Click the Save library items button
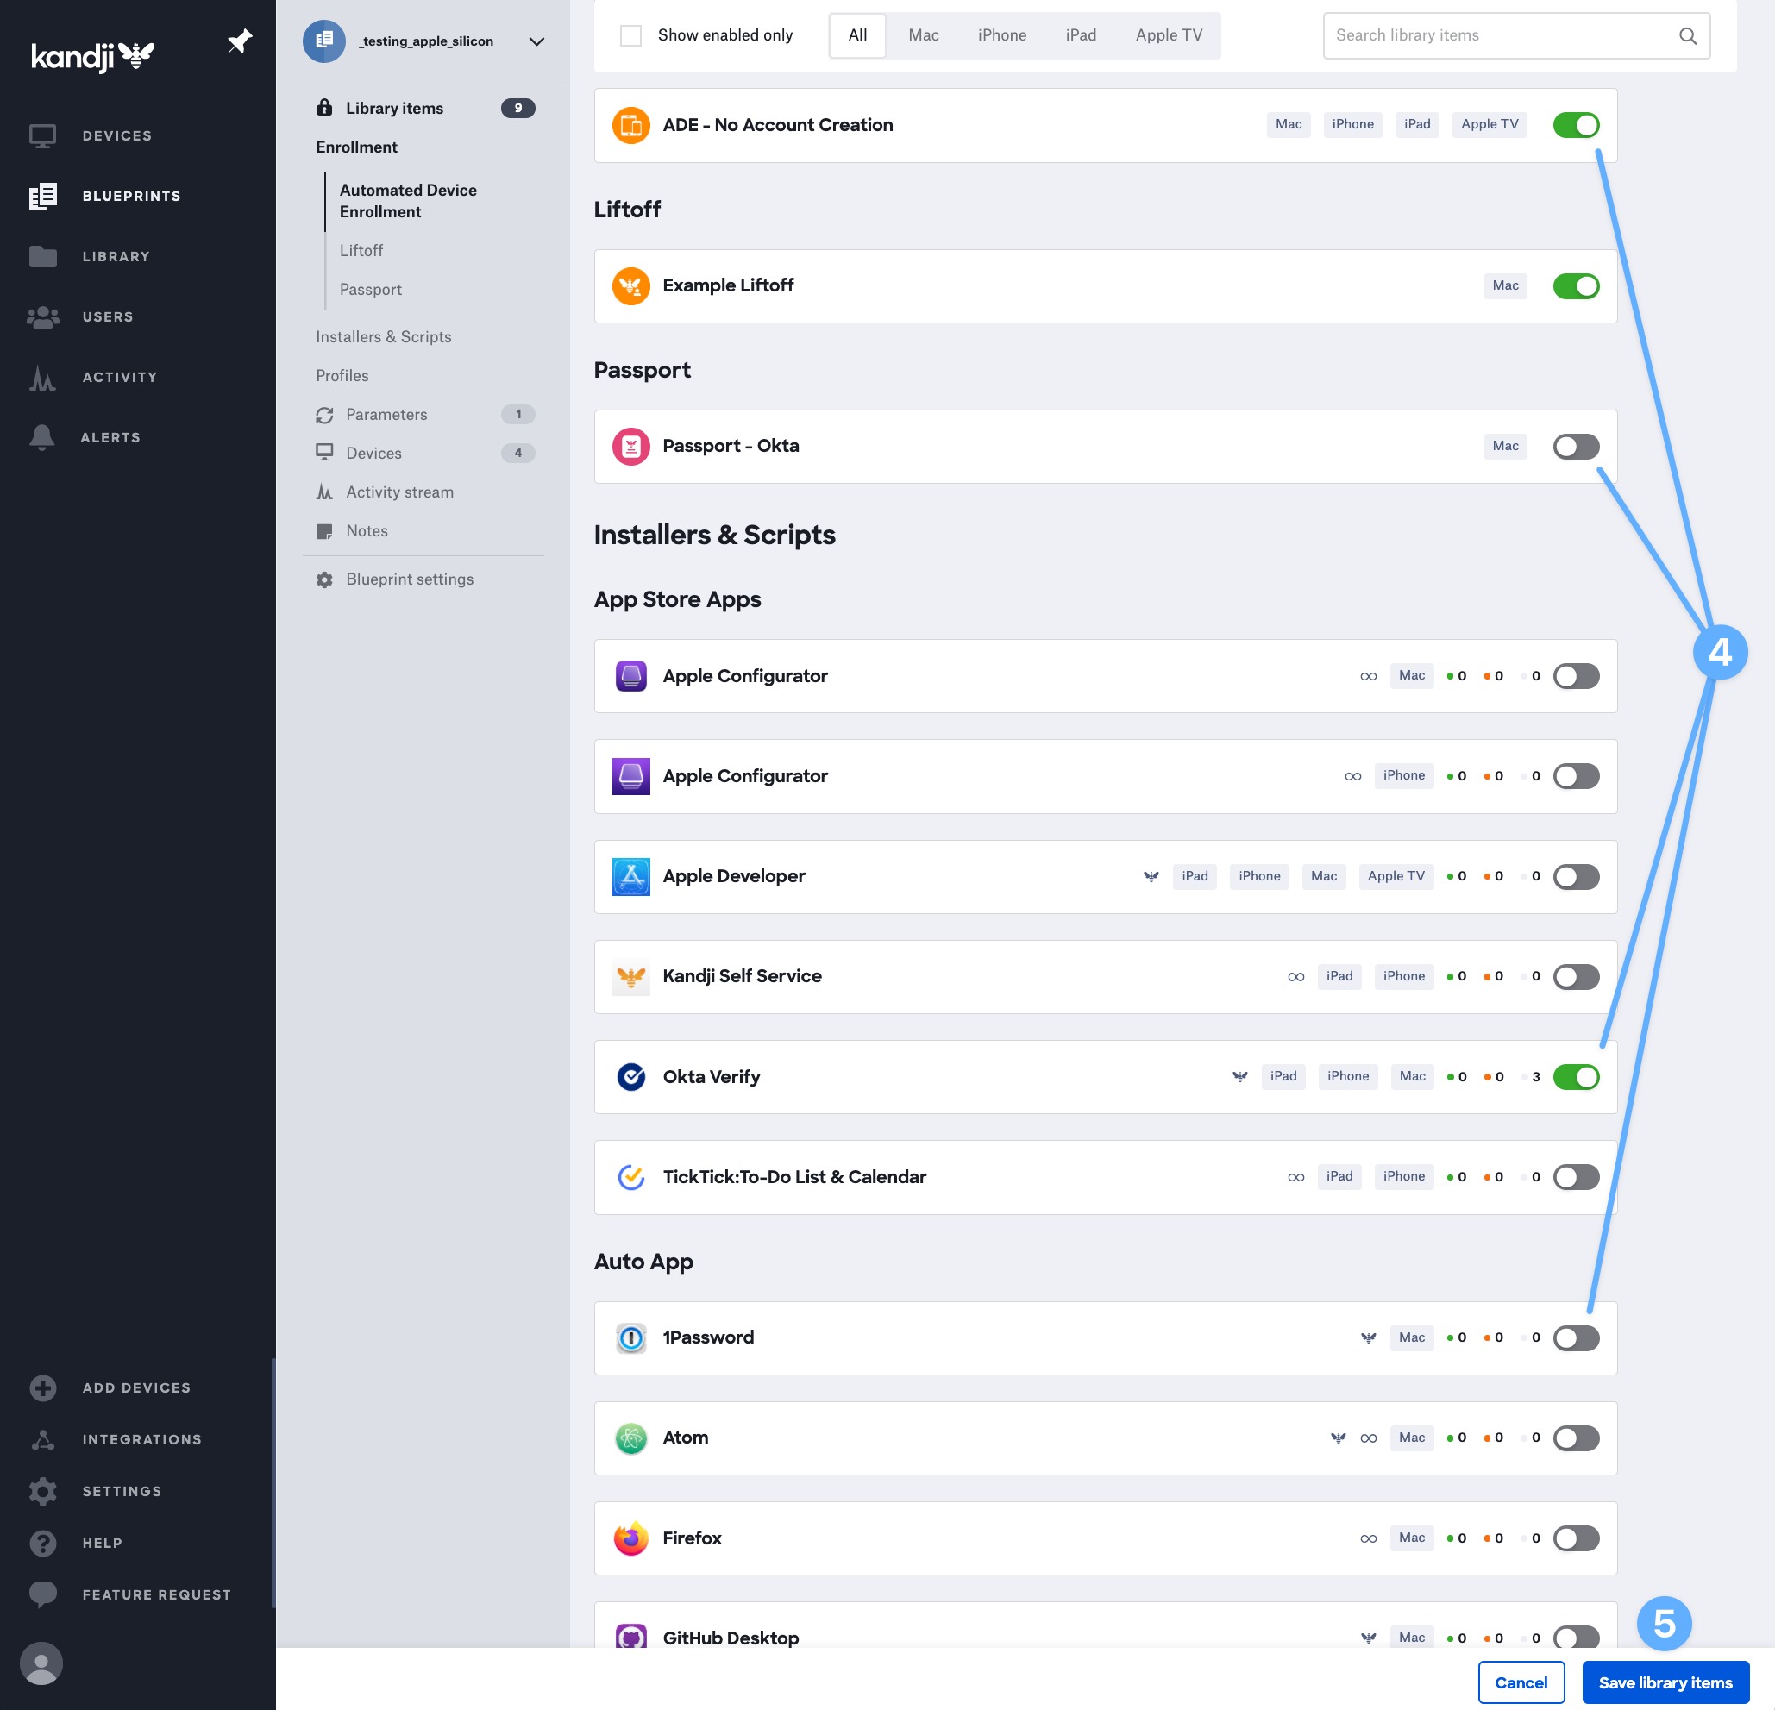The height and width of the screenshot is (1710, 1775). coord(1665,1682)
